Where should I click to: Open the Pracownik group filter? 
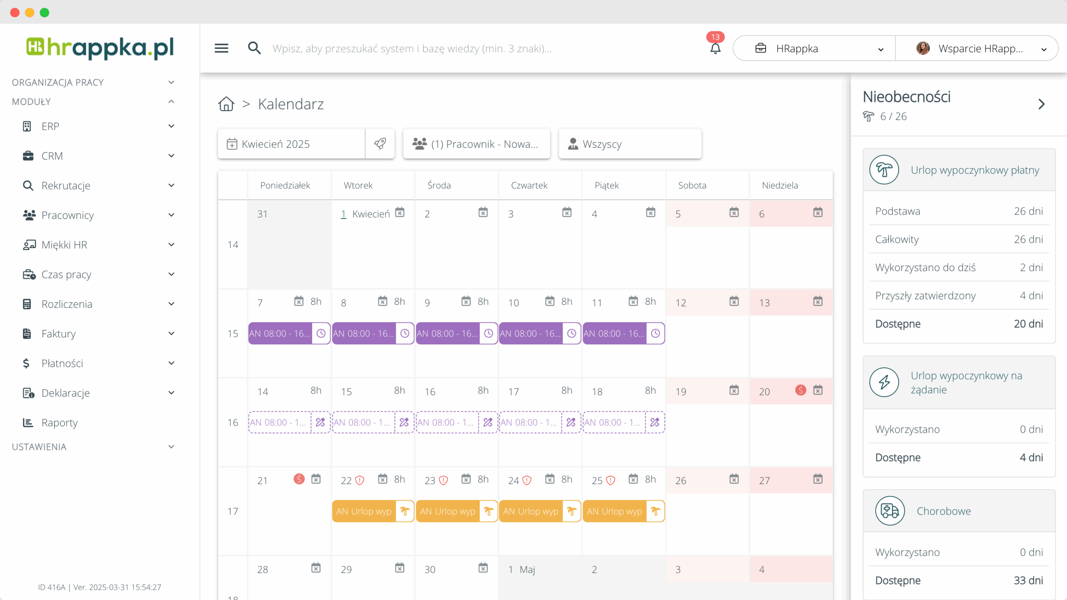(476, 144)
